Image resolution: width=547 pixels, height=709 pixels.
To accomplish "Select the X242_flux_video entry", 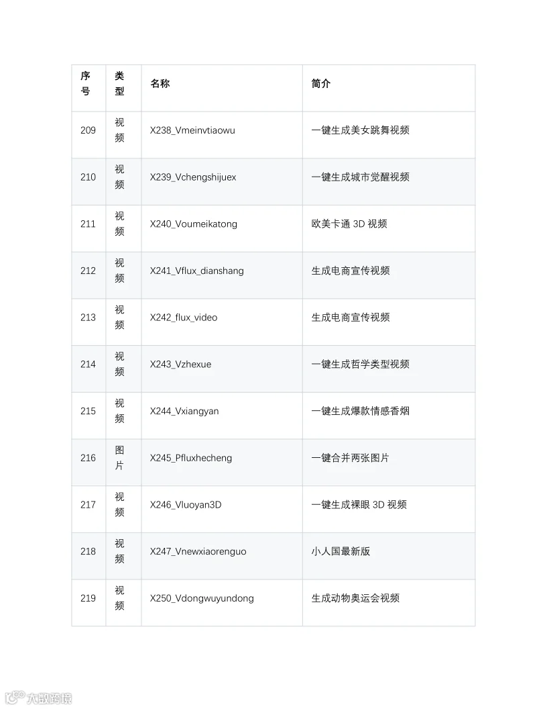I will pos(183,318).
